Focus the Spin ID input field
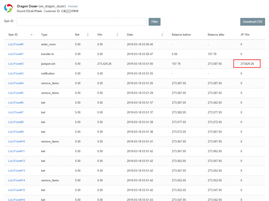Viewport: 269px width, 201px height. tap(81, 22)
